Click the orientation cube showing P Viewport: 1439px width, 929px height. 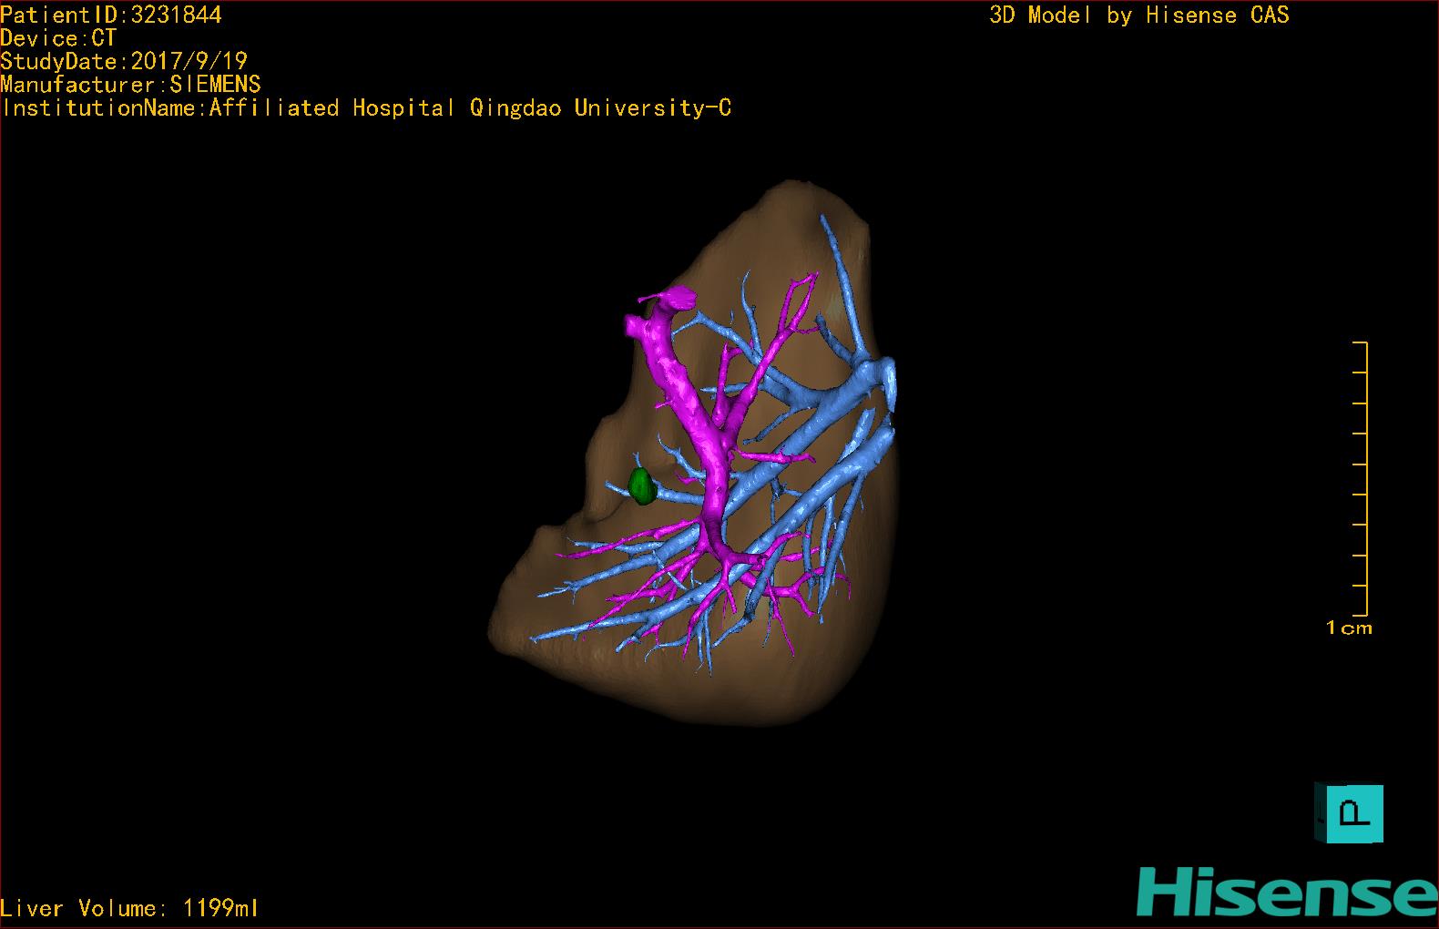1349,812
